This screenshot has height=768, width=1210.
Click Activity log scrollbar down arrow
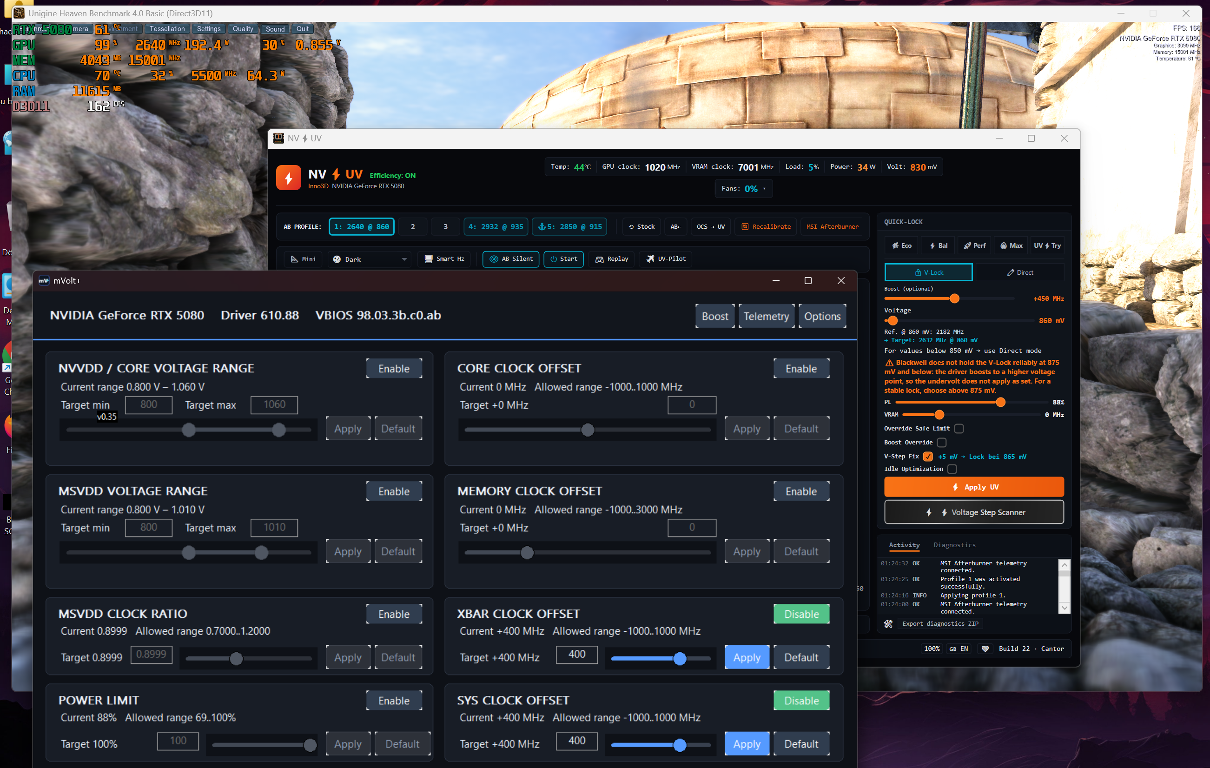click(x=1064, y=608)
